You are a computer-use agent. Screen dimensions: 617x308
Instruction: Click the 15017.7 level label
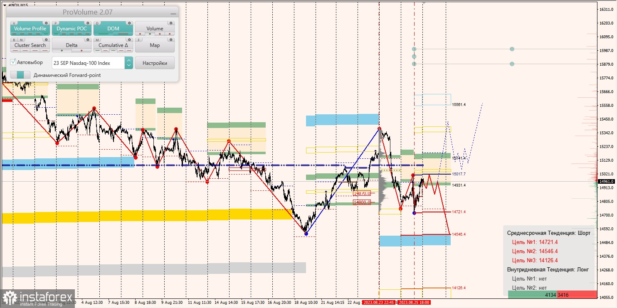(459, 174)
